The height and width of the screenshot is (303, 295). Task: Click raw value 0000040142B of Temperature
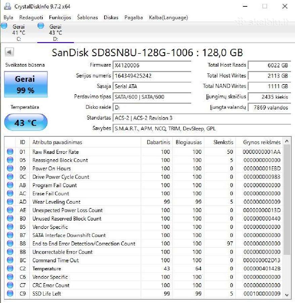(x=262, y=269)
